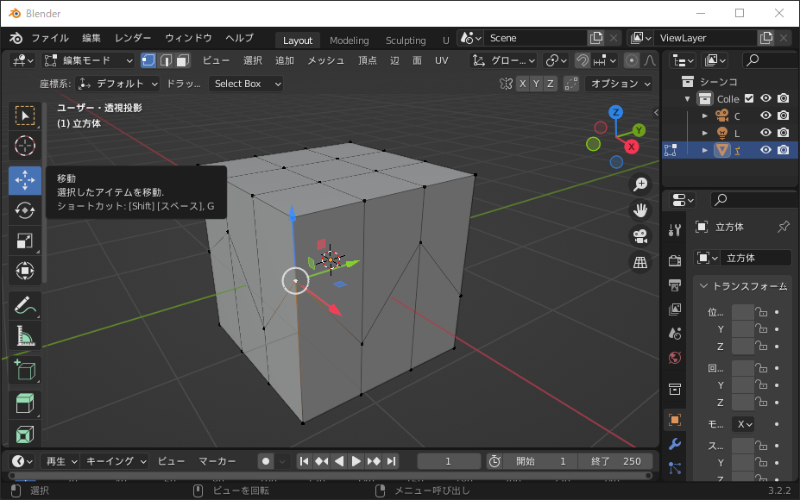
Task: Collapse the Collection in the outliner
Action: pos(686,98)
